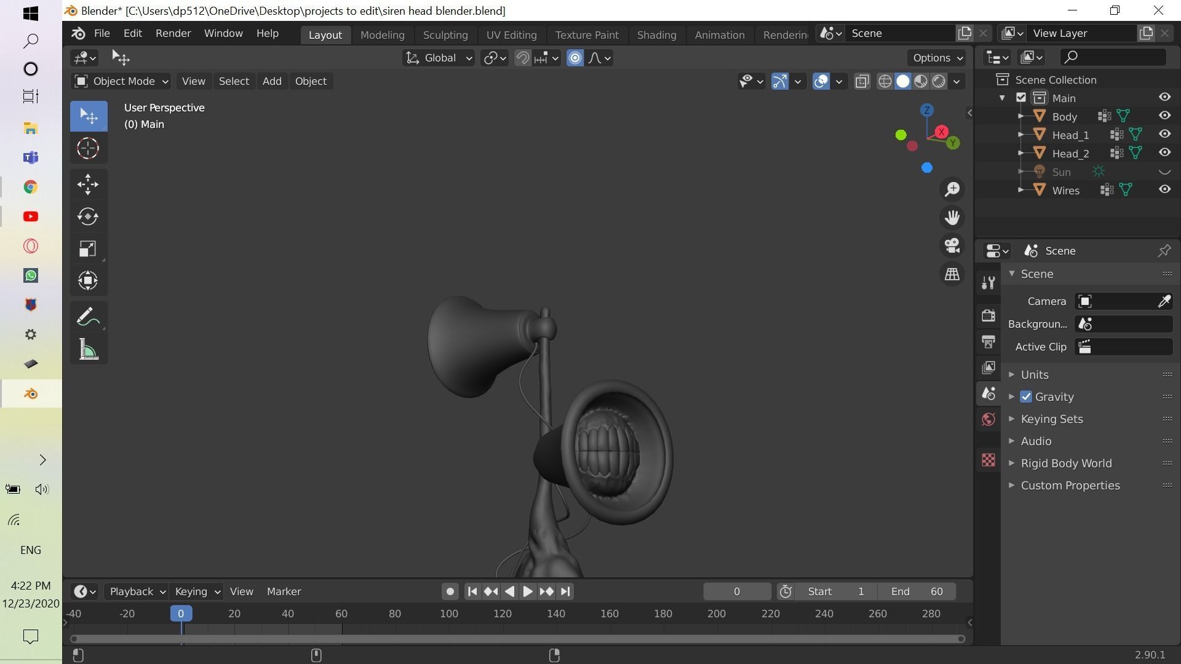Activate the Rotate tool
The height and width of the screenshot is (664, 1181).
click(89, 216)
